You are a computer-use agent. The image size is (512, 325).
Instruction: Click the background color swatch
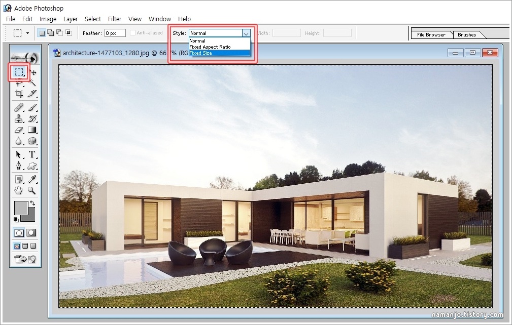click(30, 217)
